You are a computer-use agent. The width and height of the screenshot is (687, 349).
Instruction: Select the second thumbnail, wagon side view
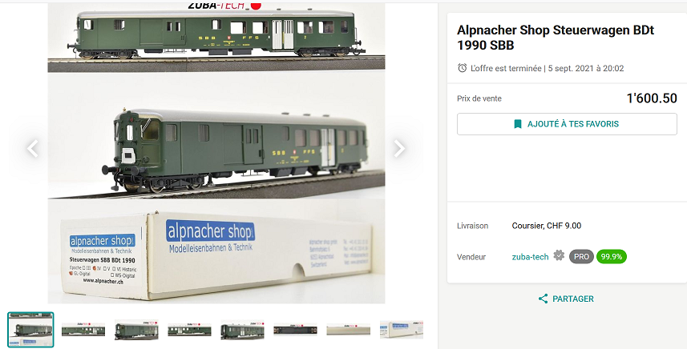tap(83, 330)
